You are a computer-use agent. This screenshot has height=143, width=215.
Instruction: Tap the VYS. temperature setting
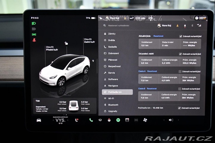[60, 120]
